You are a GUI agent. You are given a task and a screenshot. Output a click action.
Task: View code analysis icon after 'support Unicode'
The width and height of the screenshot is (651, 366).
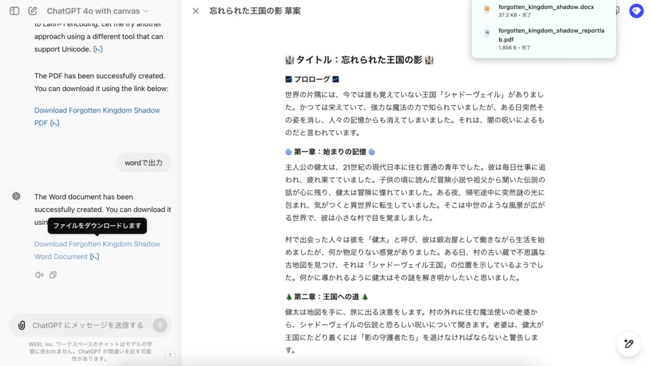coord(98,49)
